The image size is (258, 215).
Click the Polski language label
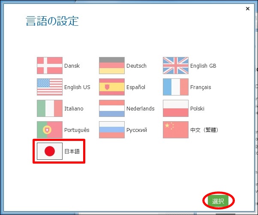tap(197, 108)
